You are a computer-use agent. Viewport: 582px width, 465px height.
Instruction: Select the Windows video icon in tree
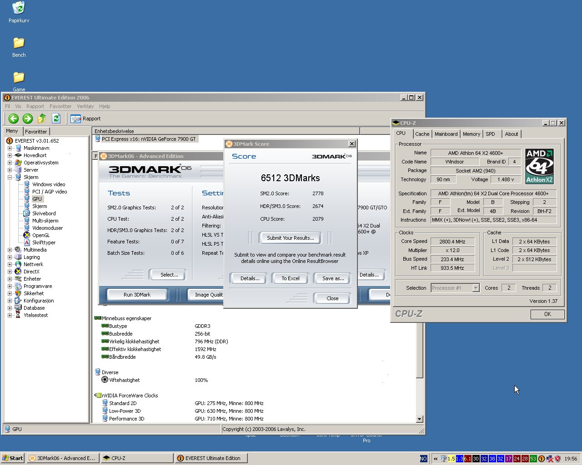(27, 184)
